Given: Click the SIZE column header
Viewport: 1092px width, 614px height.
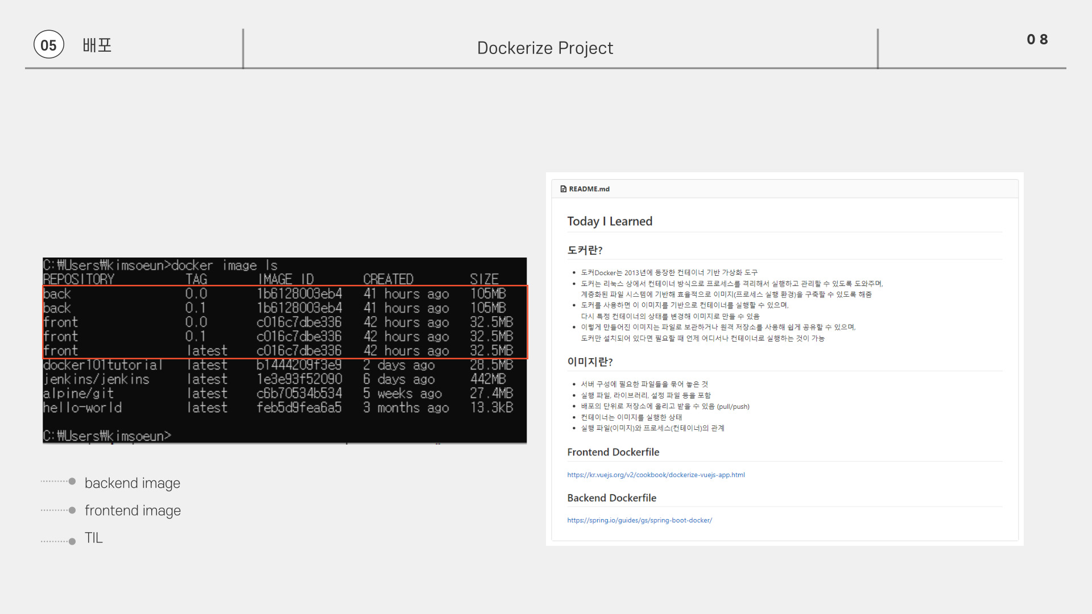Looking at the screenshot, I should (484, 279).
